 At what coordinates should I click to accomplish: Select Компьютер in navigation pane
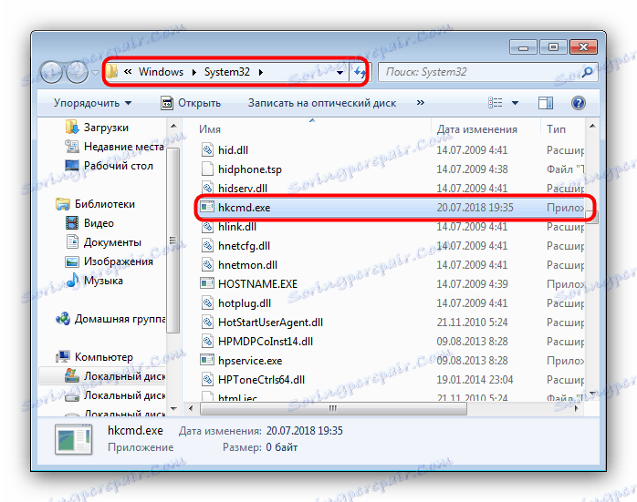[x=94, y=357]
